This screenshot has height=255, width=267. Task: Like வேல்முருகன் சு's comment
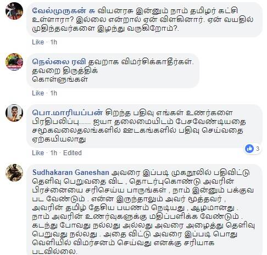38,42
